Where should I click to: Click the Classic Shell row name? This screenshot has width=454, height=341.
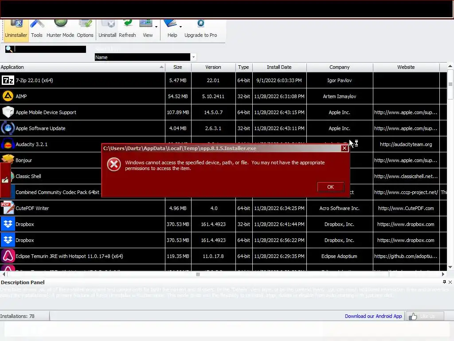click(x=28, y=176)
